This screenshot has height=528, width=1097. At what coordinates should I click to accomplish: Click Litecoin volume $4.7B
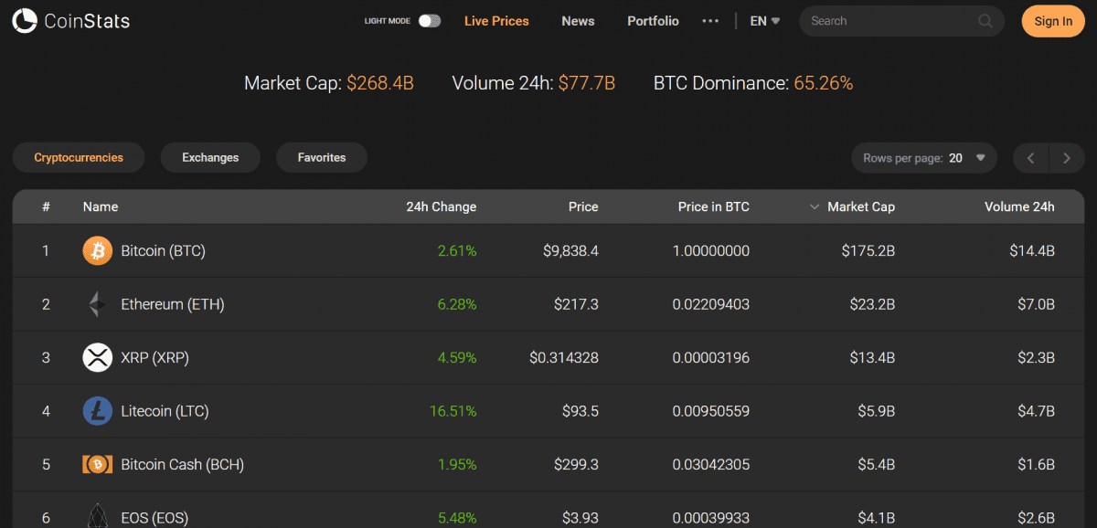1036,411
